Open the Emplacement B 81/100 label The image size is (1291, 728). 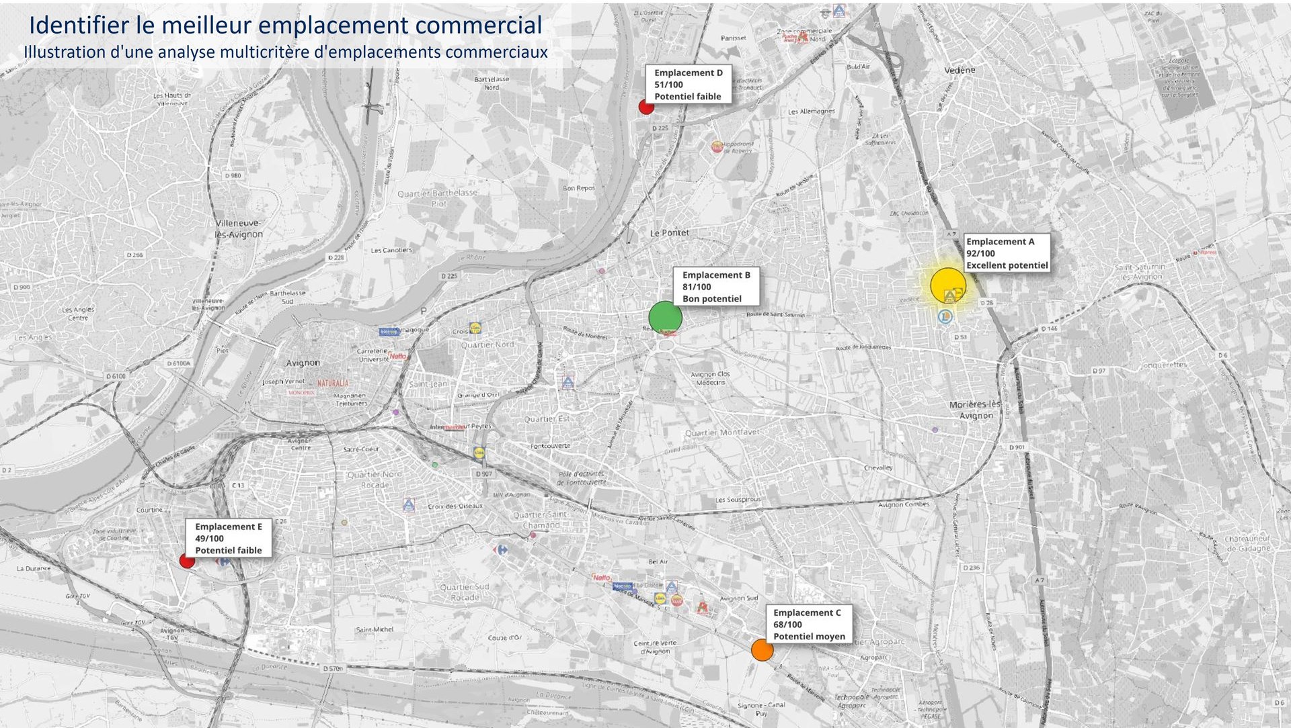pyautogui.click(x=716, y=287)
